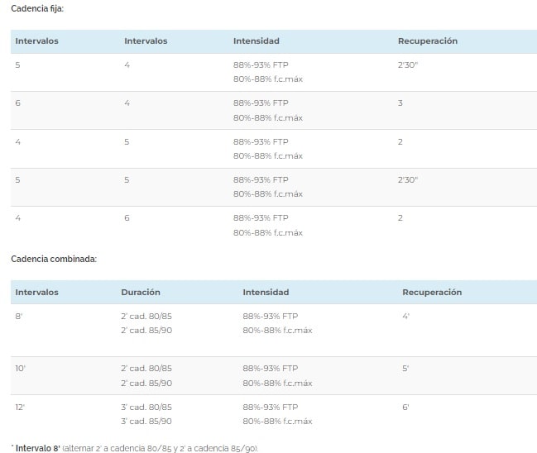Click the Intensidad header in second table
537x453 pixels.
[266, 292]
